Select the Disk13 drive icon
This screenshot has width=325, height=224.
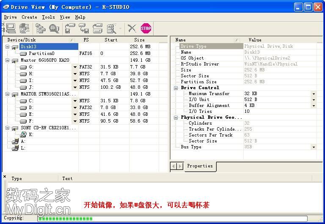[15, 47]
